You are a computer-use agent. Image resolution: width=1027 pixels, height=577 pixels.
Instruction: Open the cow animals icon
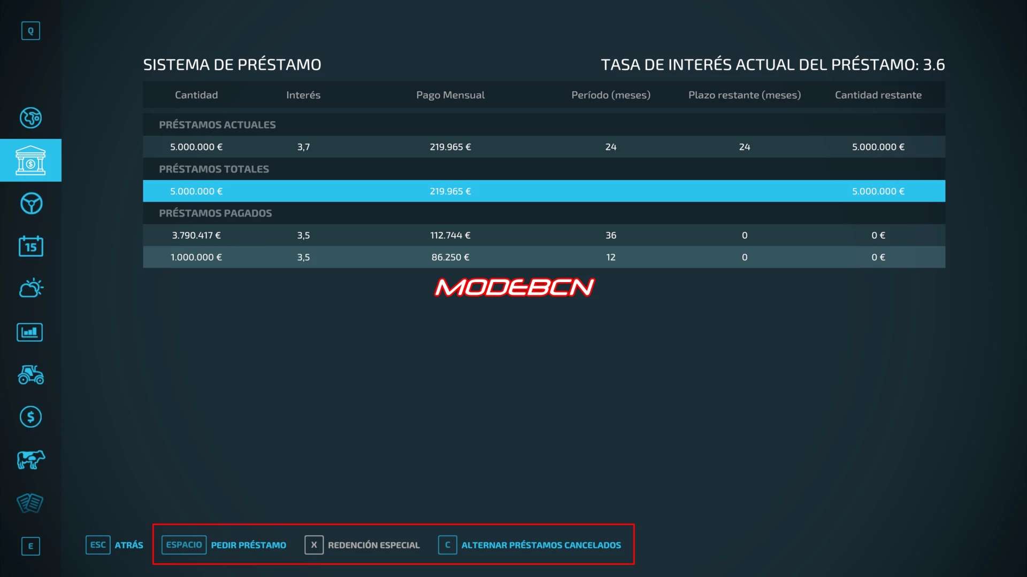pyautogui.click(x=30, y=459)
